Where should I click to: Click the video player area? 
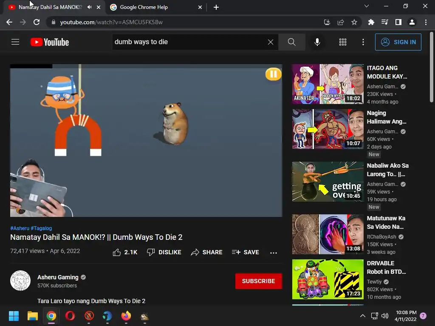(x=146, y=141)
